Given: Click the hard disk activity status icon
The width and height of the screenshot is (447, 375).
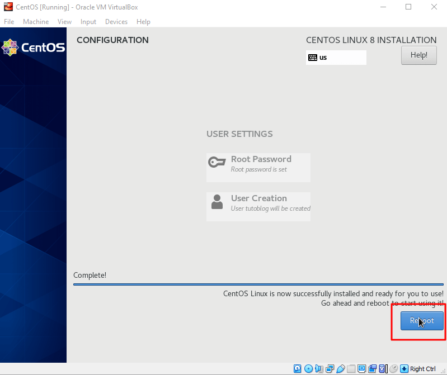Looking at the screenshot, I should [x=297, y=369].
